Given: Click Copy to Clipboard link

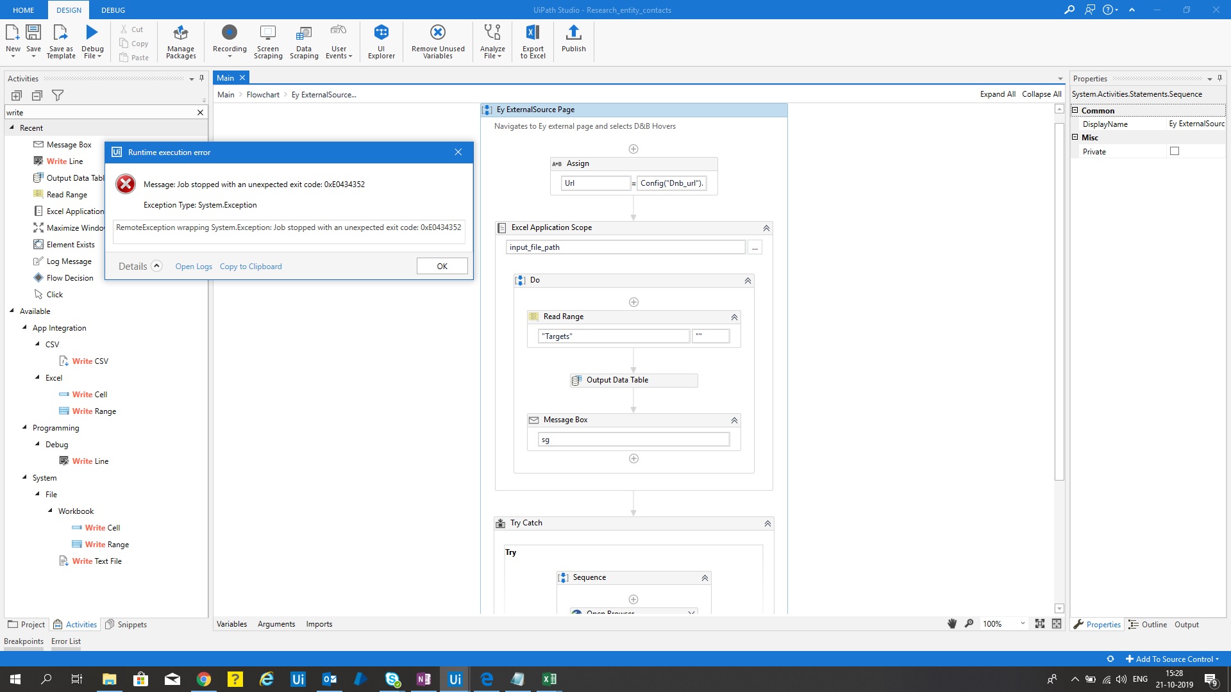Looking at the screenshot, I should 251,267.
